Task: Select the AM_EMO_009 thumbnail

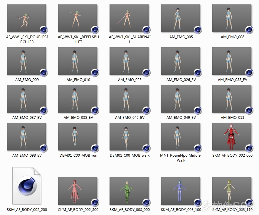Action: click(26, 61)
